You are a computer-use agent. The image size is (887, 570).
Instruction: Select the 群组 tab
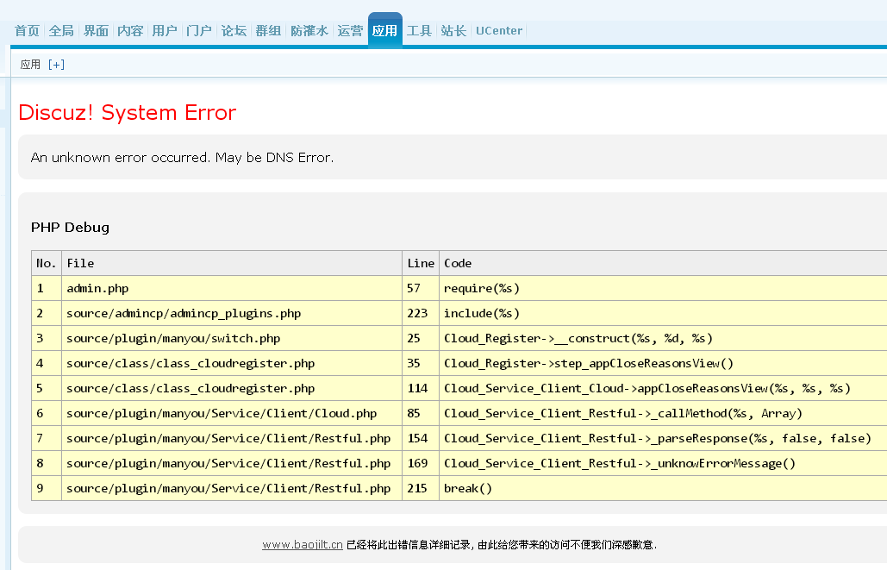268,31
